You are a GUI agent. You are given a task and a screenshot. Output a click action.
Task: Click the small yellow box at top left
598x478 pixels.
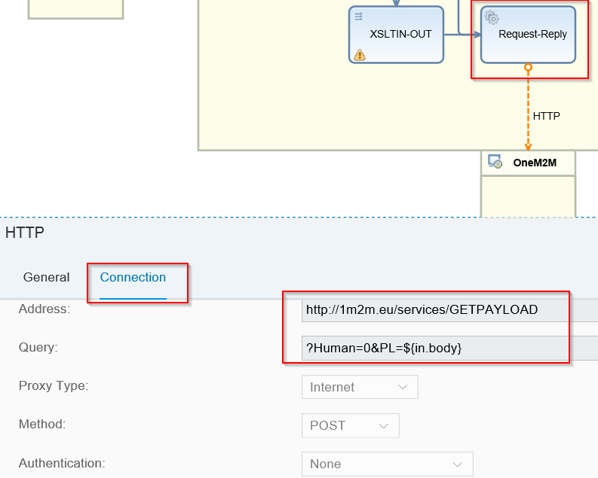[x=75, y=8]
